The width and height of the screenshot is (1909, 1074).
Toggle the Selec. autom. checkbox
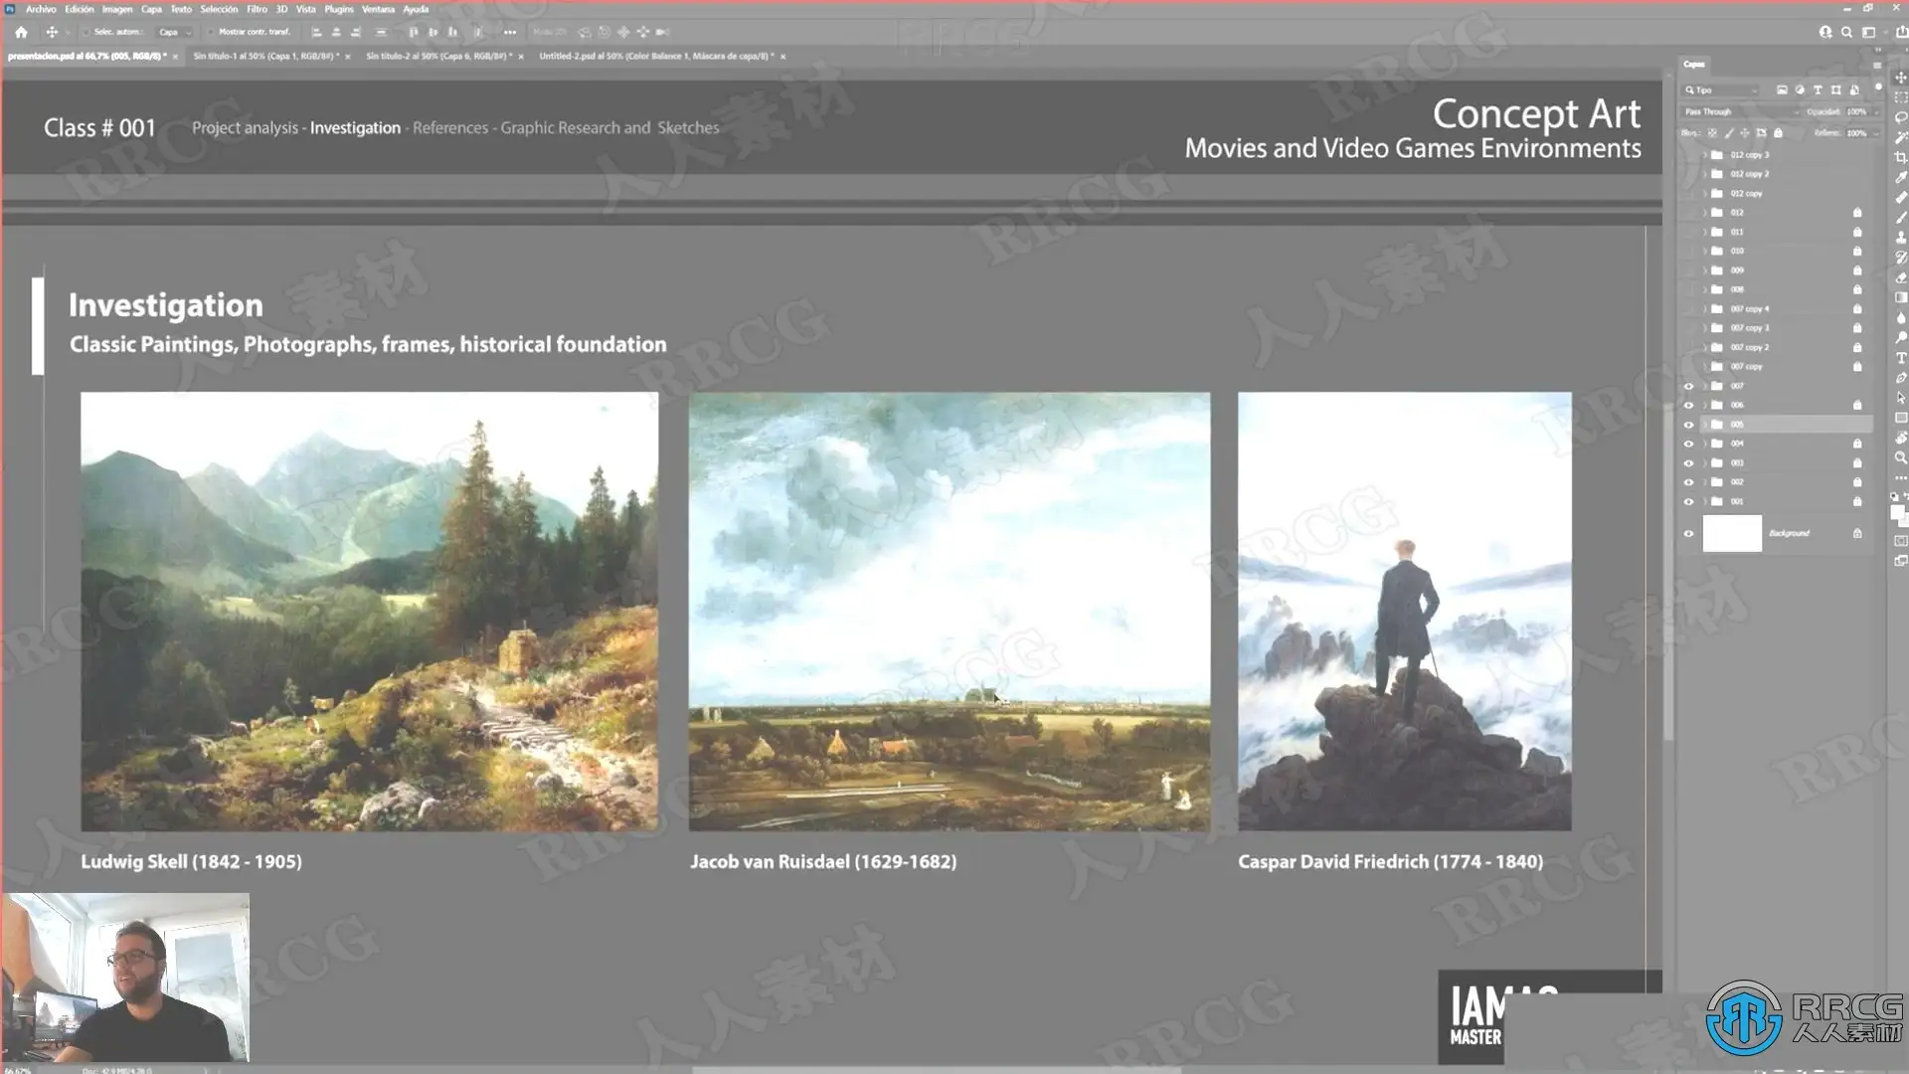click(87, 32)
